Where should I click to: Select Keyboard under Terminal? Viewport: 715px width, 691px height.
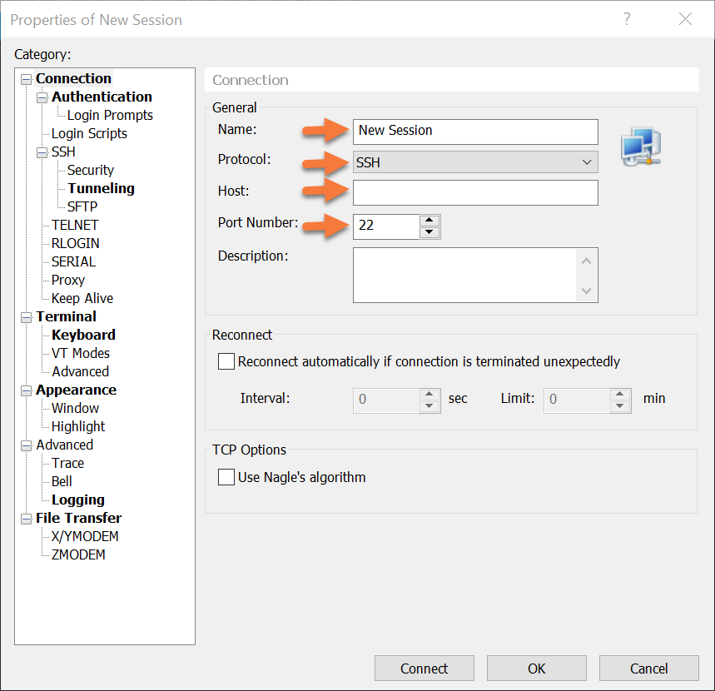pos(83,335)
